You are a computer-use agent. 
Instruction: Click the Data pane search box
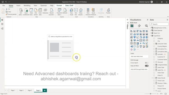(159, 24)
